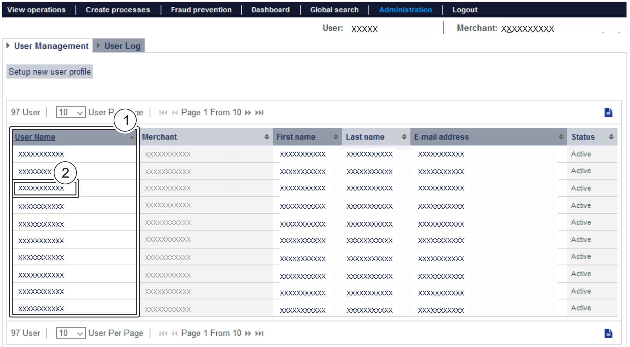Sort table by Status column
The height and width of the screenshot is (347, 630).
tap(611, 137)
